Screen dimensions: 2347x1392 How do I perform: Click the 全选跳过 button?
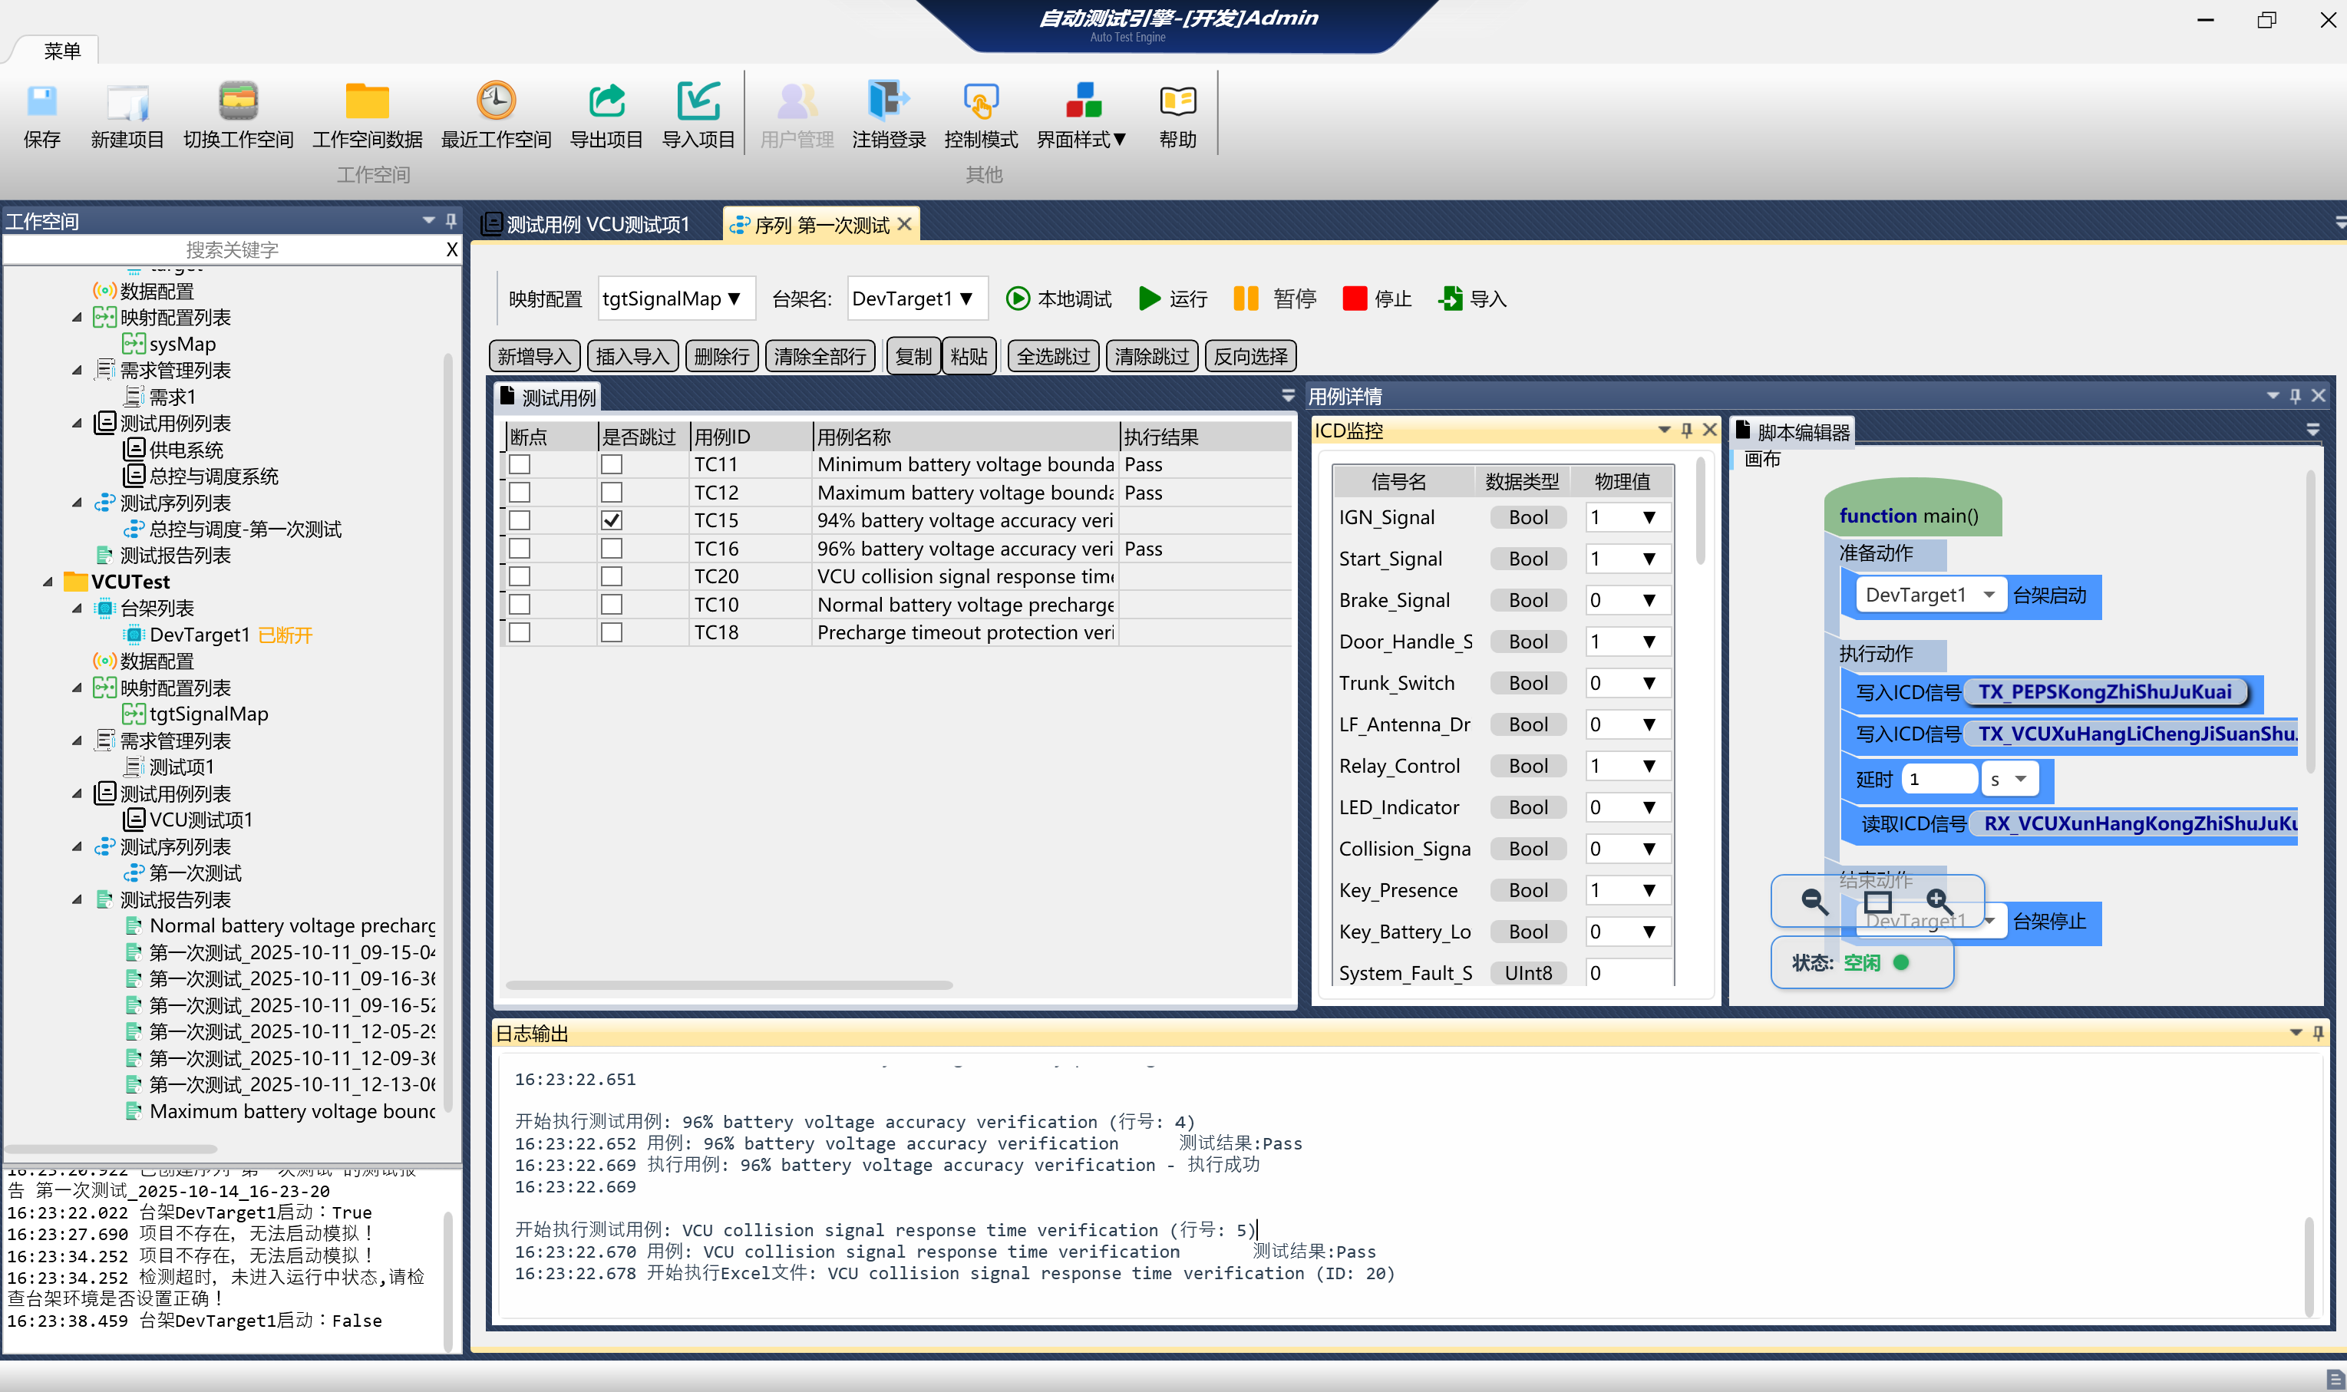pyautogui.click(x=1052, y=357)
